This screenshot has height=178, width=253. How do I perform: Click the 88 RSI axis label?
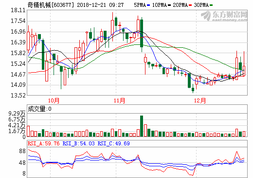pos(22,151)
